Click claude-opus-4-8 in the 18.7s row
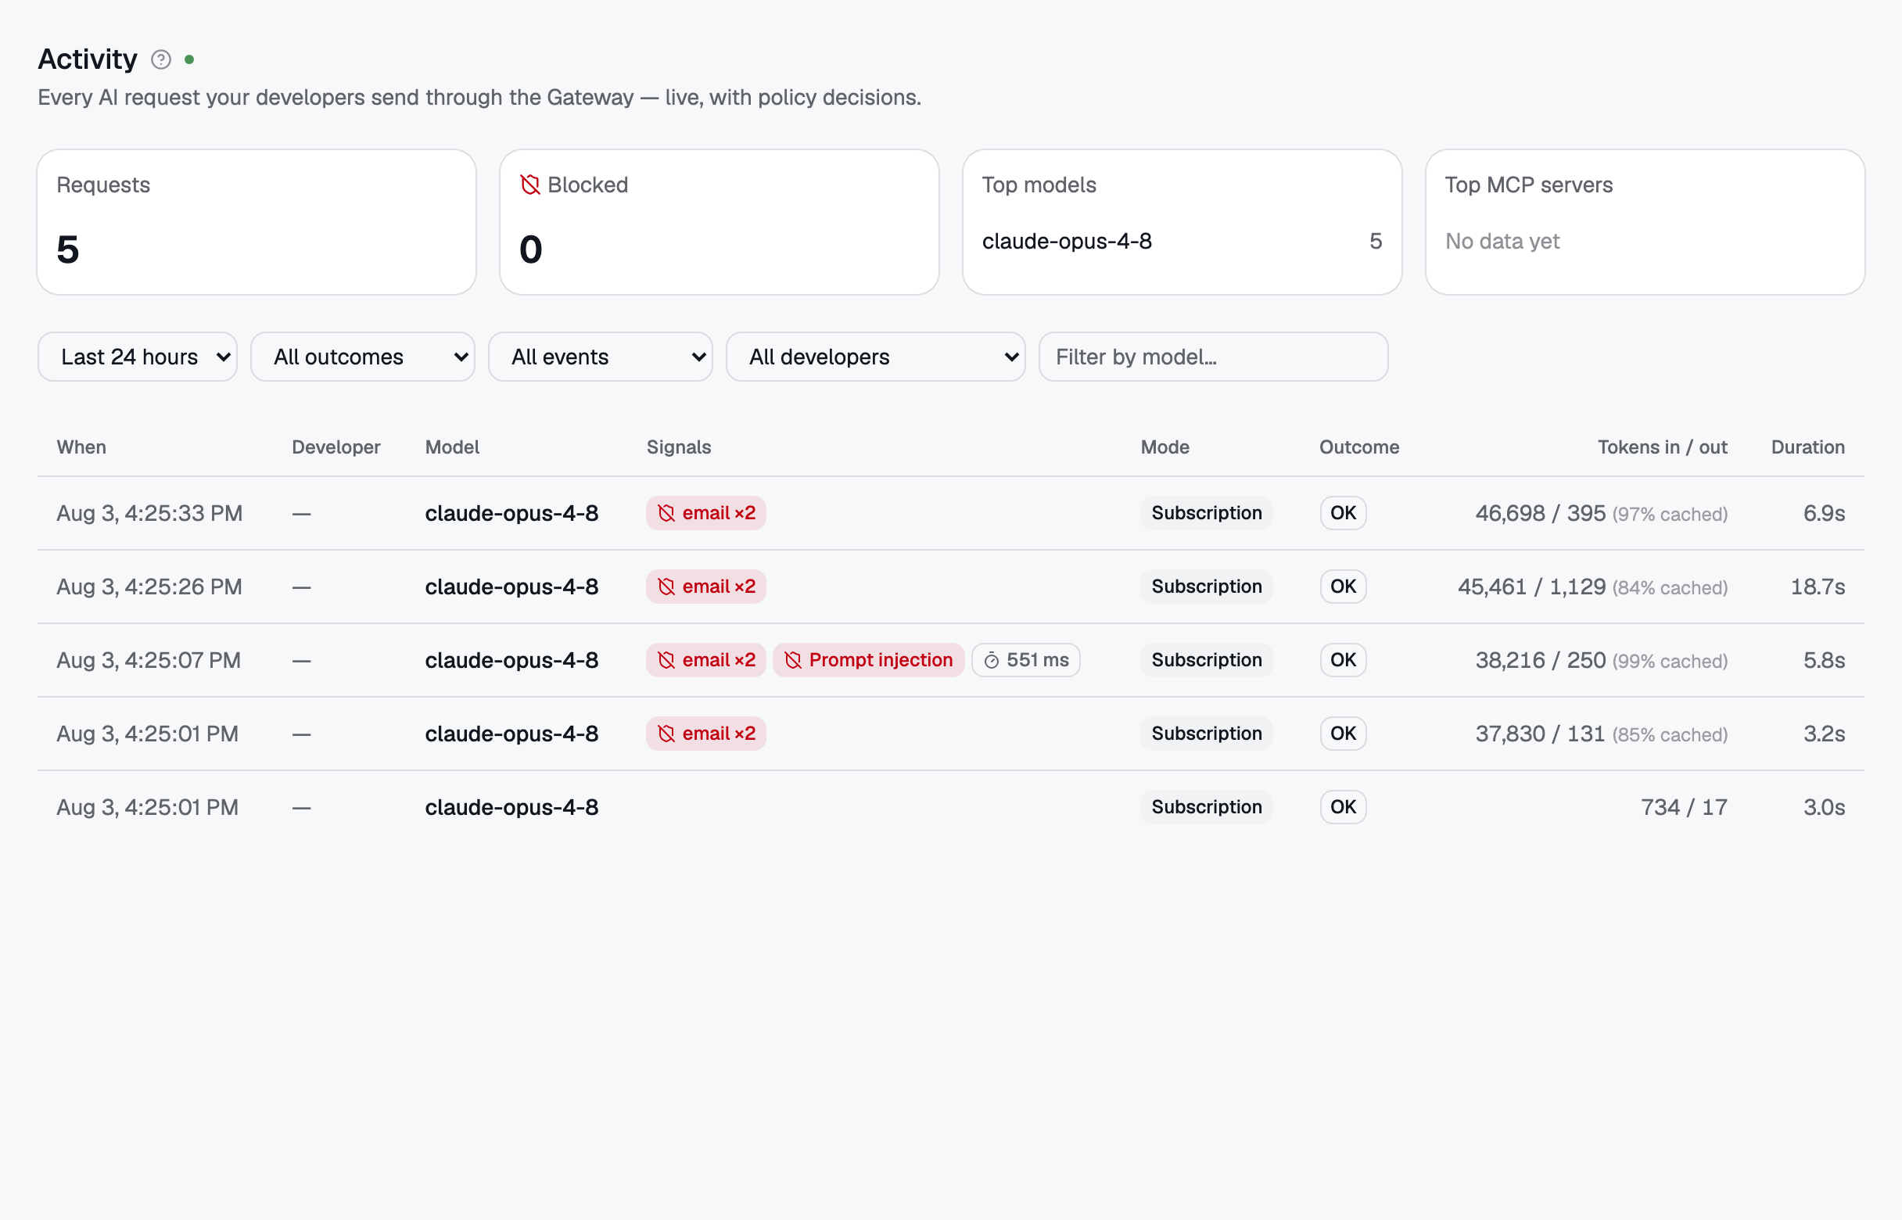The height and width of the screenshot is (1220, 1902). [x=511, y=588]
